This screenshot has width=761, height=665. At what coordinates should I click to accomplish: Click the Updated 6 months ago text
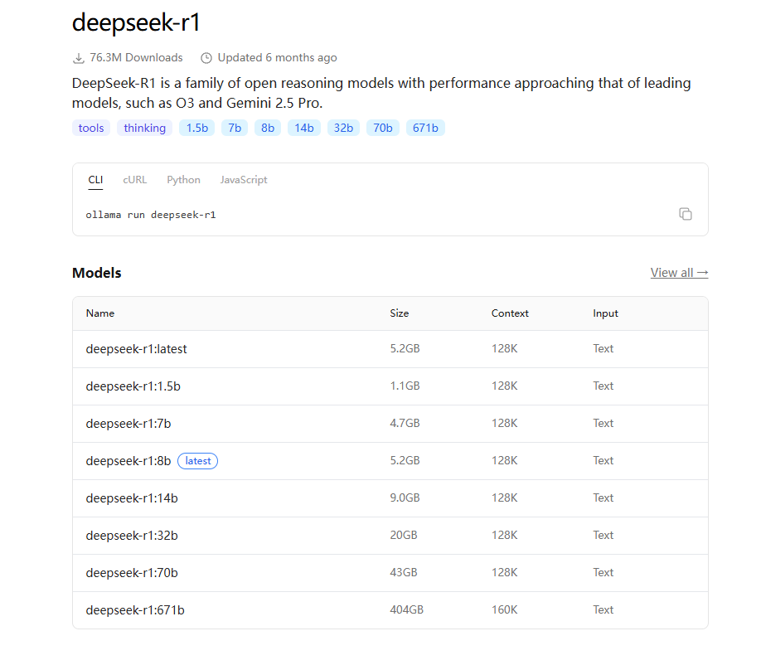(277, 58)
